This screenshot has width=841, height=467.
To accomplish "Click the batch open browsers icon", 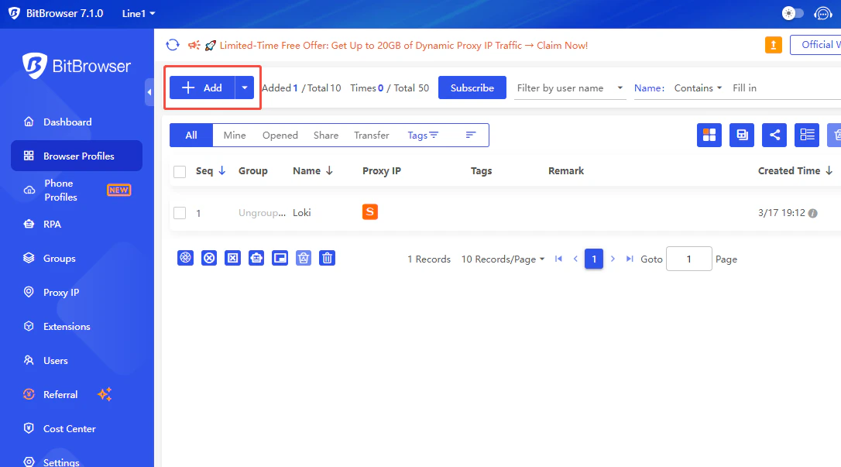I will click(x=186, y=258).
